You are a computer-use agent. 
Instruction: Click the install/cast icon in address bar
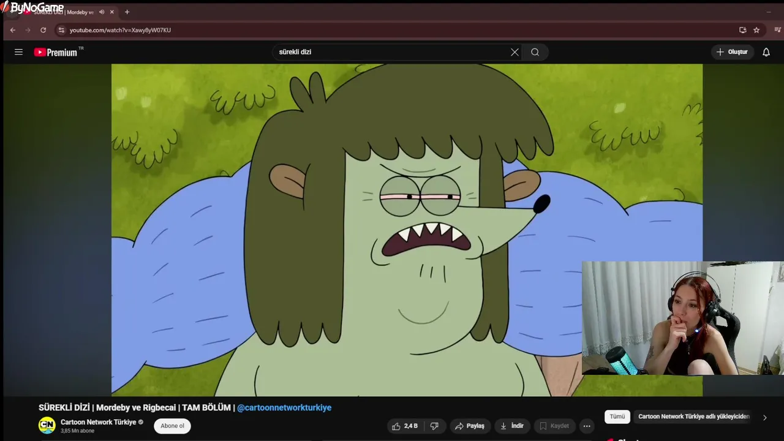tap(742, 30)
